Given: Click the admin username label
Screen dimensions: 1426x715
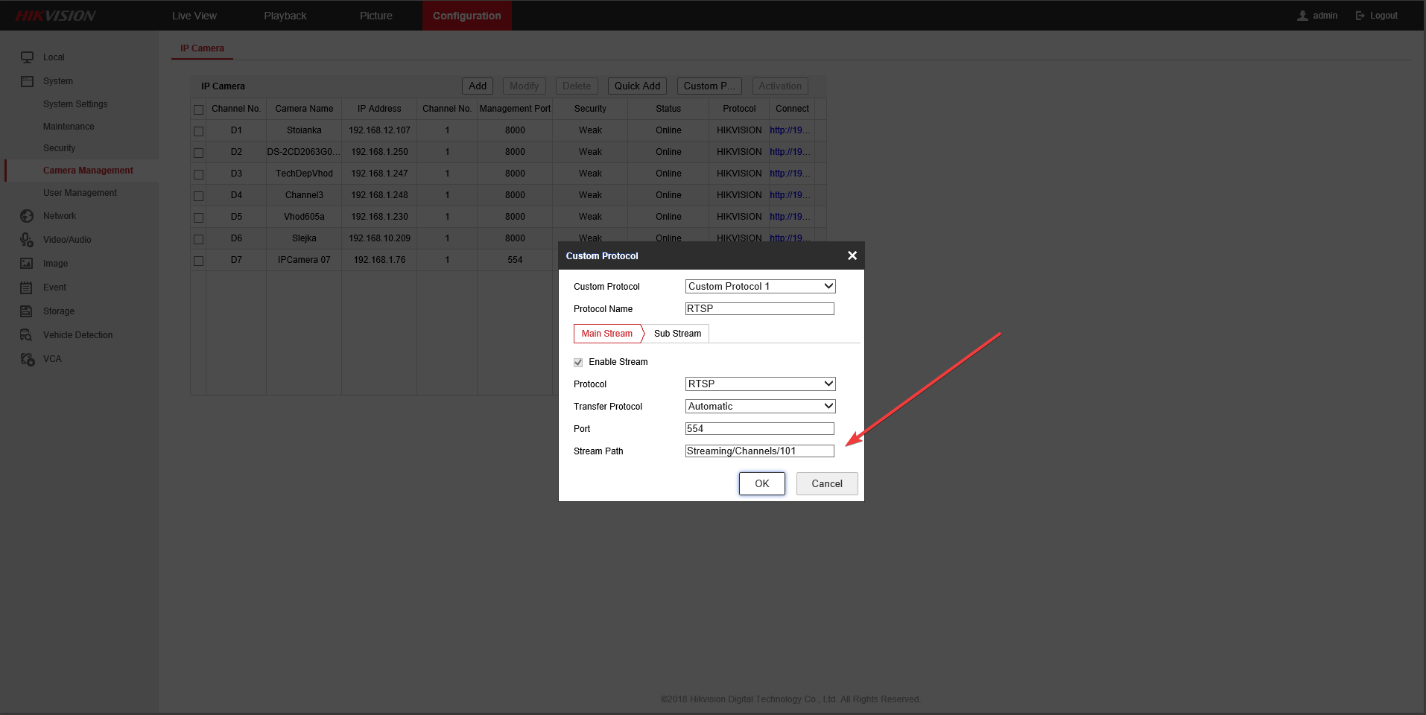Looking at the screenshot, I should coord(1325,16).
